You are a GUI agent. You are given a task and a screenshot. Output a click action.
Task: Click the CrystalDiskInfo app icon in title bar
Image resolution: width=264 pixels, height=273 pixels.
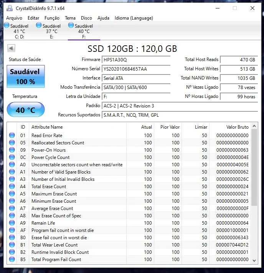coord(10,8)
